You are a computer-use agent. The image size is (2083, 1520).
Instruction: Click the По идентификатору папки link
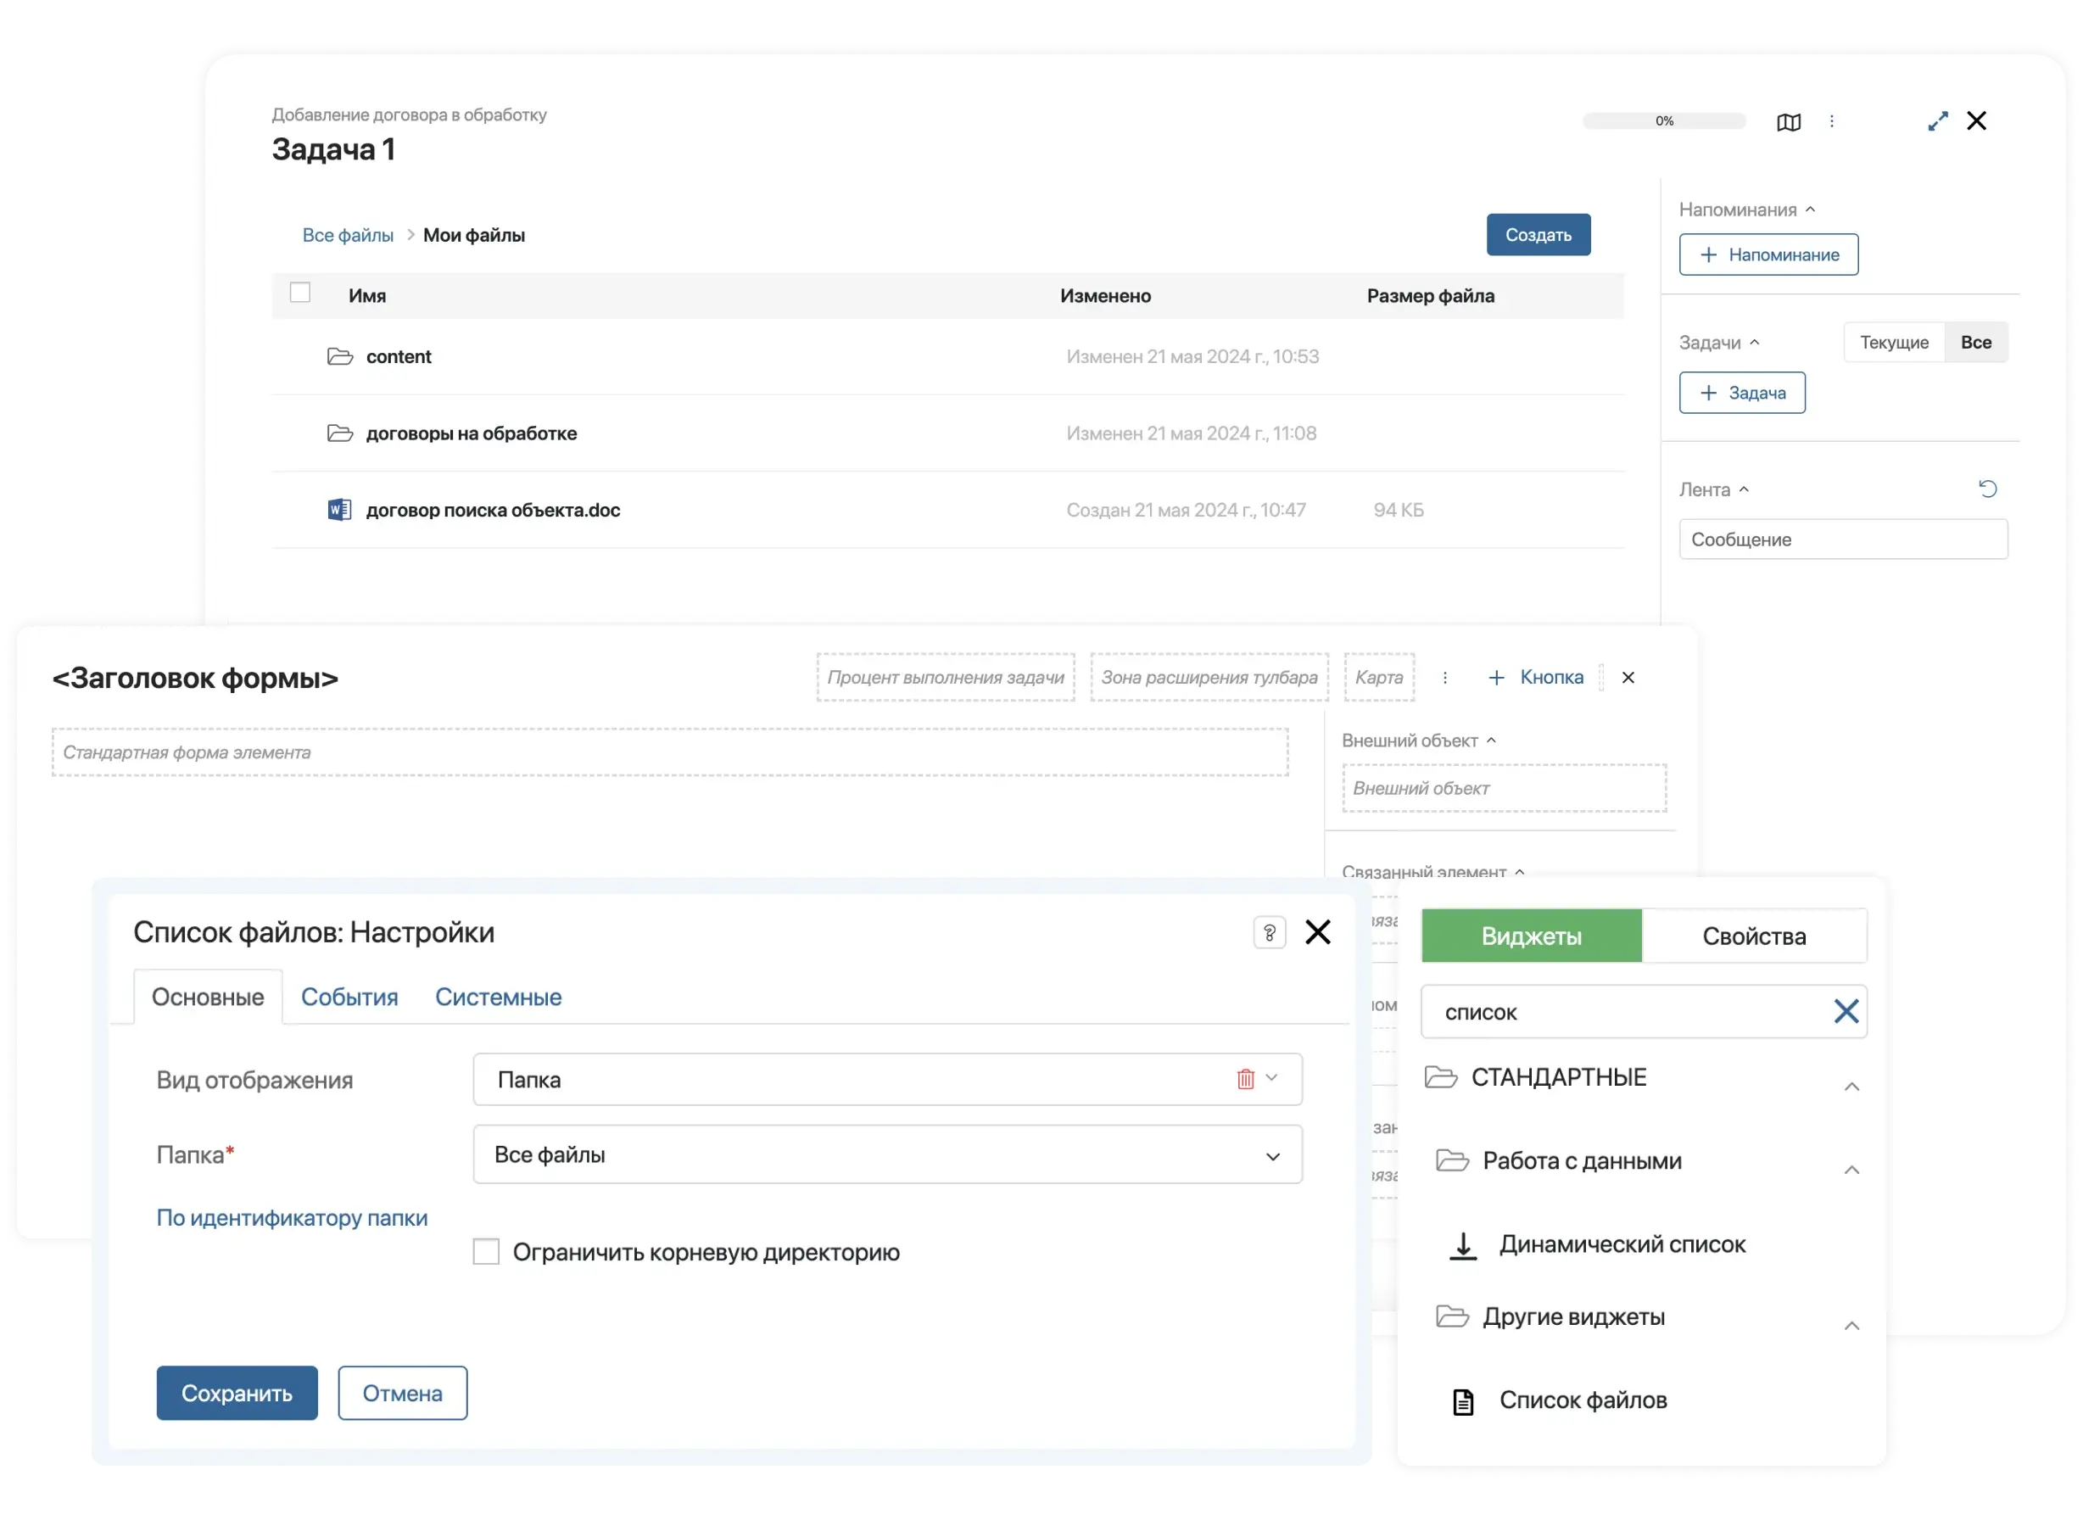292,1217
